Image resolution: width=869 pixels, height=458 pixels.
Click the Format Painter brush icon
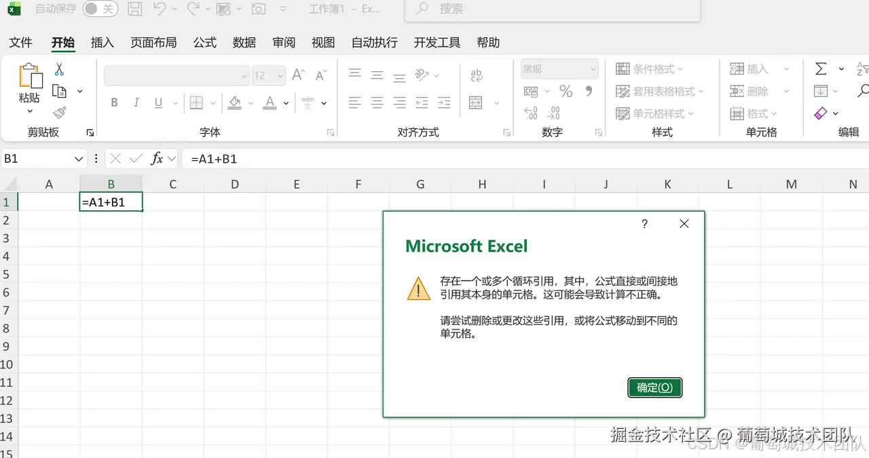59,113
